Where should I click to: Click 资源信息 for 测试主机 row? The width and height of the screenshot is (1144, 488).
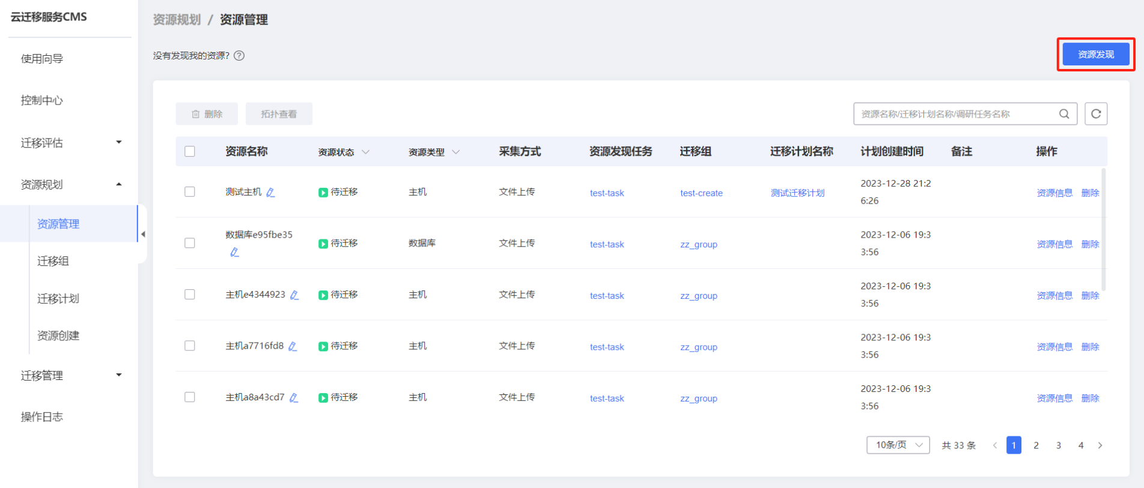click(x=1054, y=193)
